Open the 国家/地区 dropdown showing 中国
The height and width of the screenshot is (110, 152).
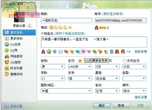point(67,91)
